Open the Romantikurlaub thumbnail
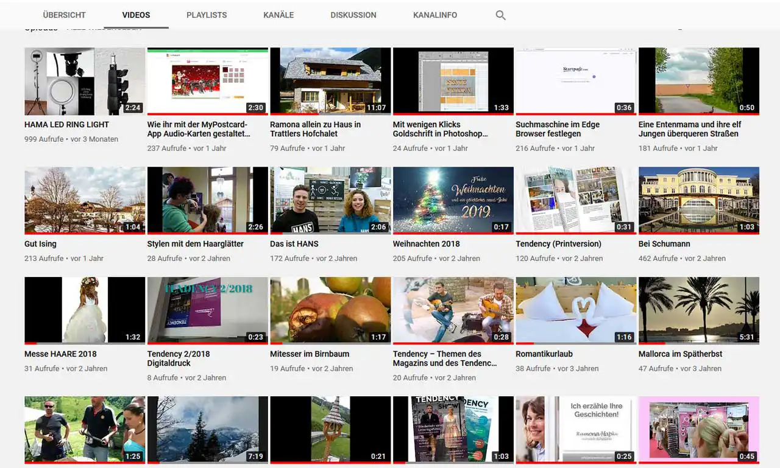The image size is (780, 468). tap(576, 311)
